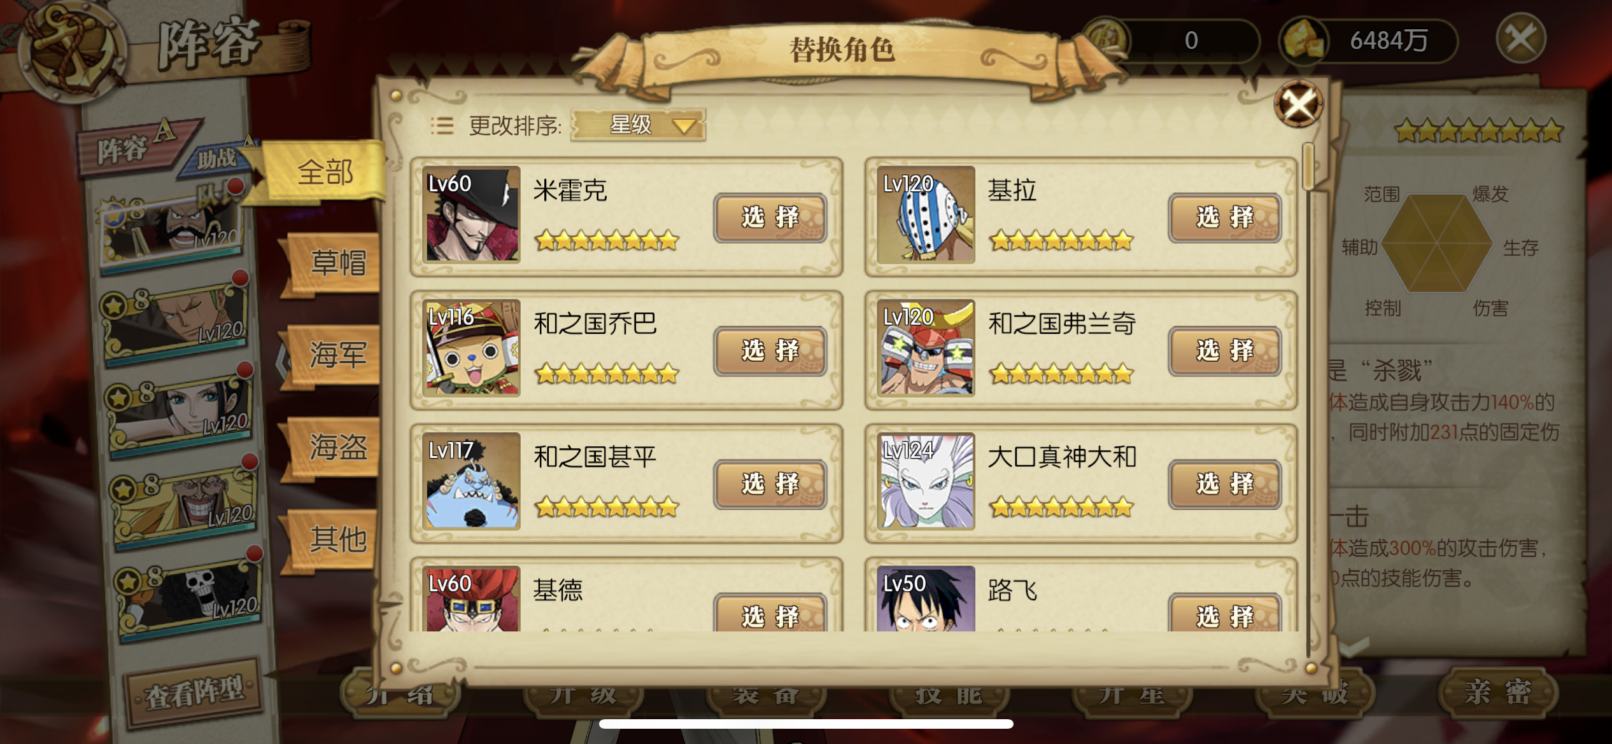
Task: Click the 基拉 masked character portrait
Action: click(x=926, y=214)
